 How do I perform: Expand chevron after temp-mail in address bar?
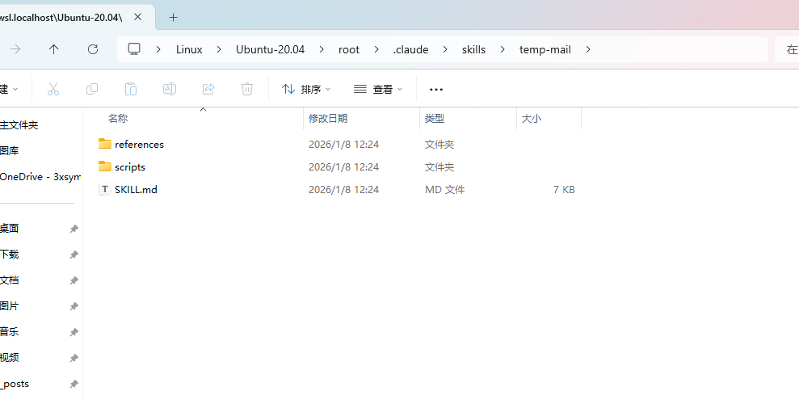tap(588, 49)
